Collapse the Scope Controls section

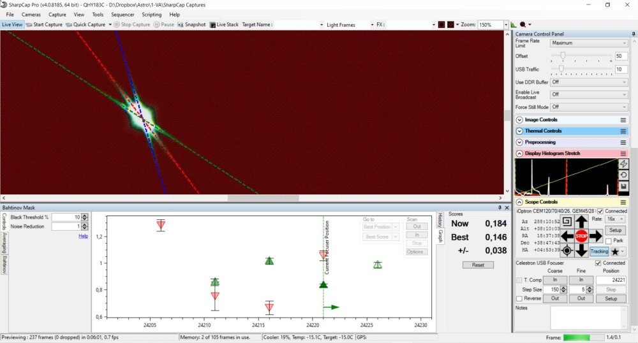click(x=519, y=202)
